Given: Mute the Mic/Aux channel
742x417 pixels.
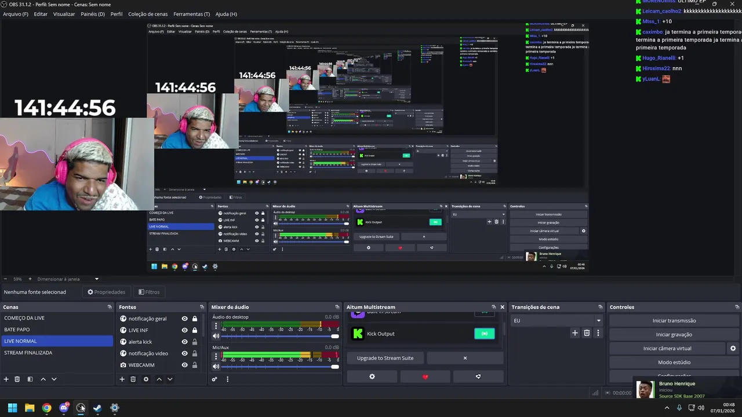Looking at the screenshot, I should [216, 366].
